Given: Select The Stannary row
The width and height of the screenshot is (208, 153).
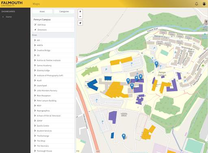Looking at the screenshot, I should click(53, 146).
